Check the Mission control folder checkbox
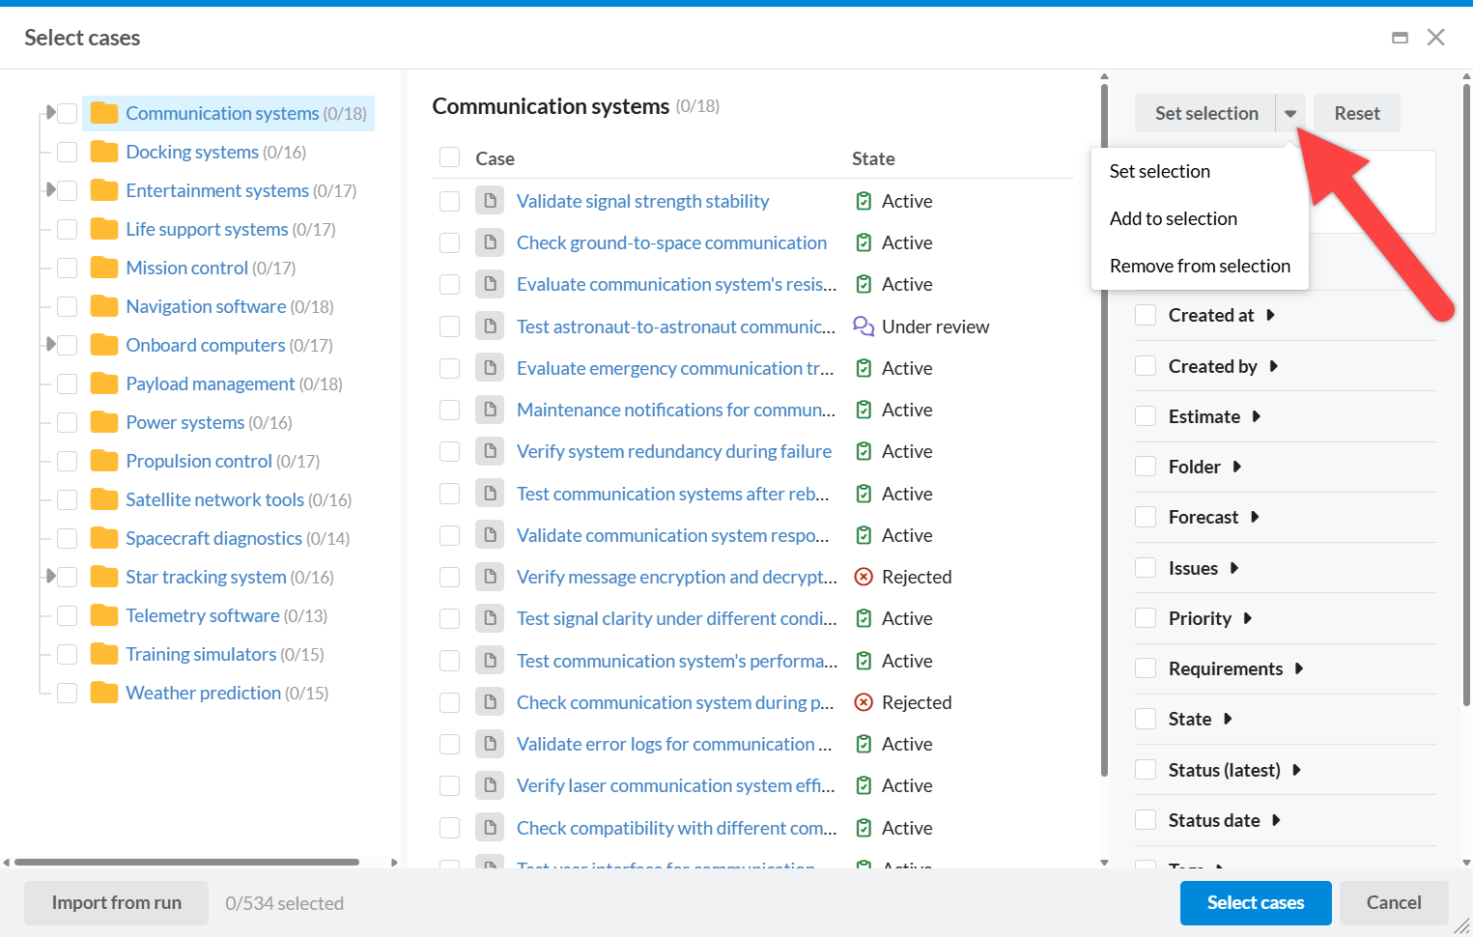Viewport: 1473px width, 937px height. point(68,268)
